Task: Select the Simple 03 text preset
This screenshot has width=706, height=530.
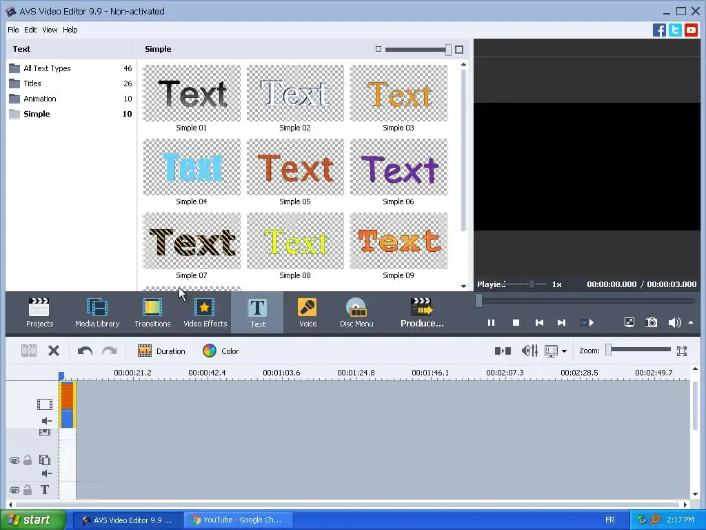Action: (x=399, y=98)
